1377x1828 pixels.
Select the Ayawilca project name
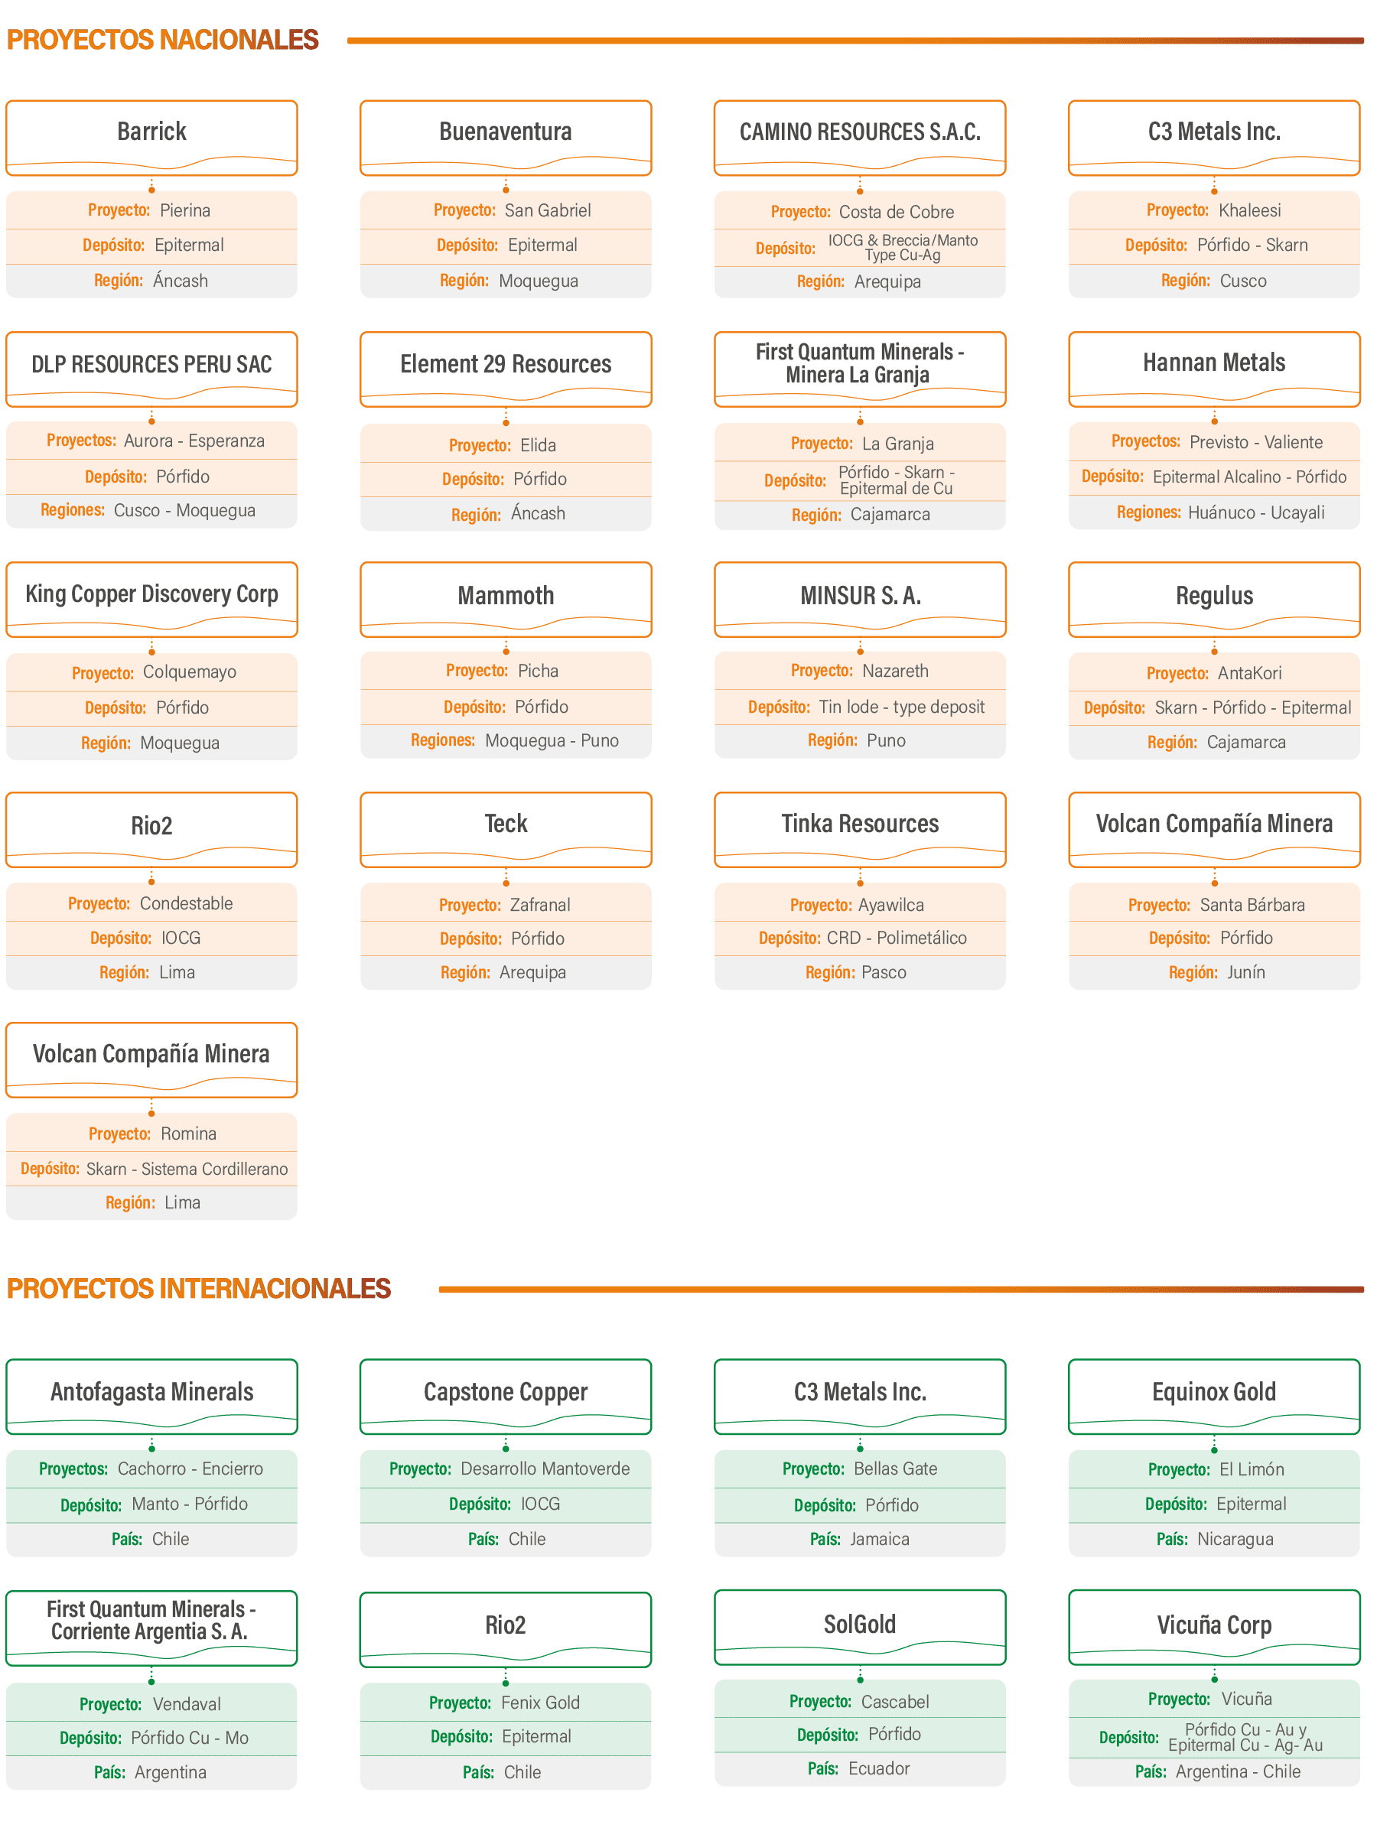point(891,905)
